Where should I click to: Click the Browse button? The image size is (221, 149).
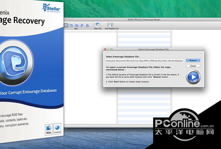(193, 60)
